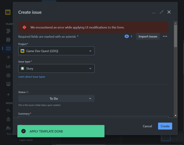Click the Code icon under Development
Viewport: 184px width, 145px height.
8,110
